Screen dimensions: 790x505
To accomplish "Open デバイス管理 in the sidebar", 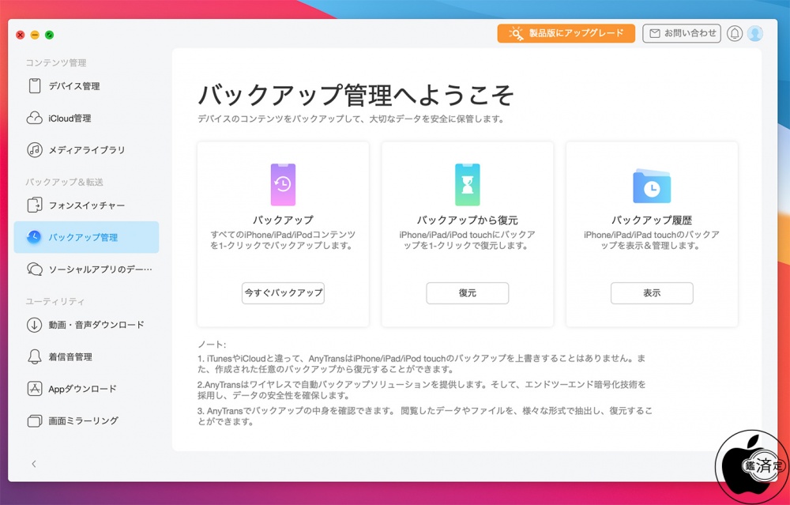I will tap(86, 86).
